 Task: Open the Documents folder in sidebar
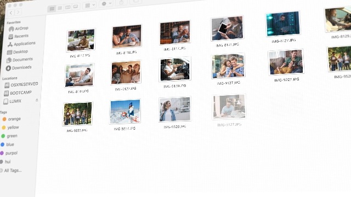tap(20, 60)
